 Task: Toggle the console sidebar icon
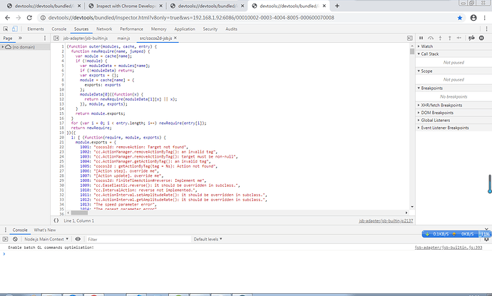(5, 239)
